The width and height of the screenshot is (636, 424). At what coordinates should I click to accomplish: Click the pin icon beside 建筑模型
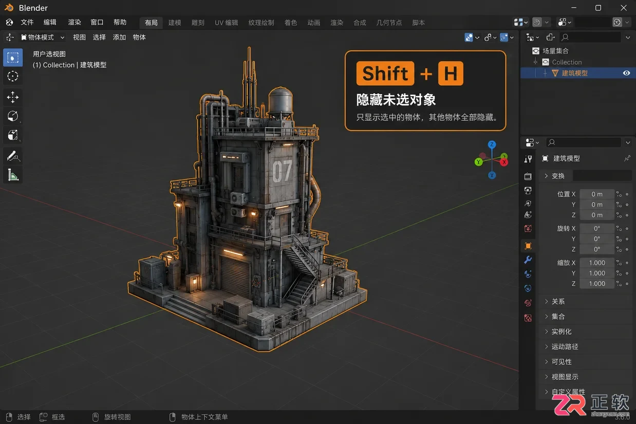(x=627, y=158)
